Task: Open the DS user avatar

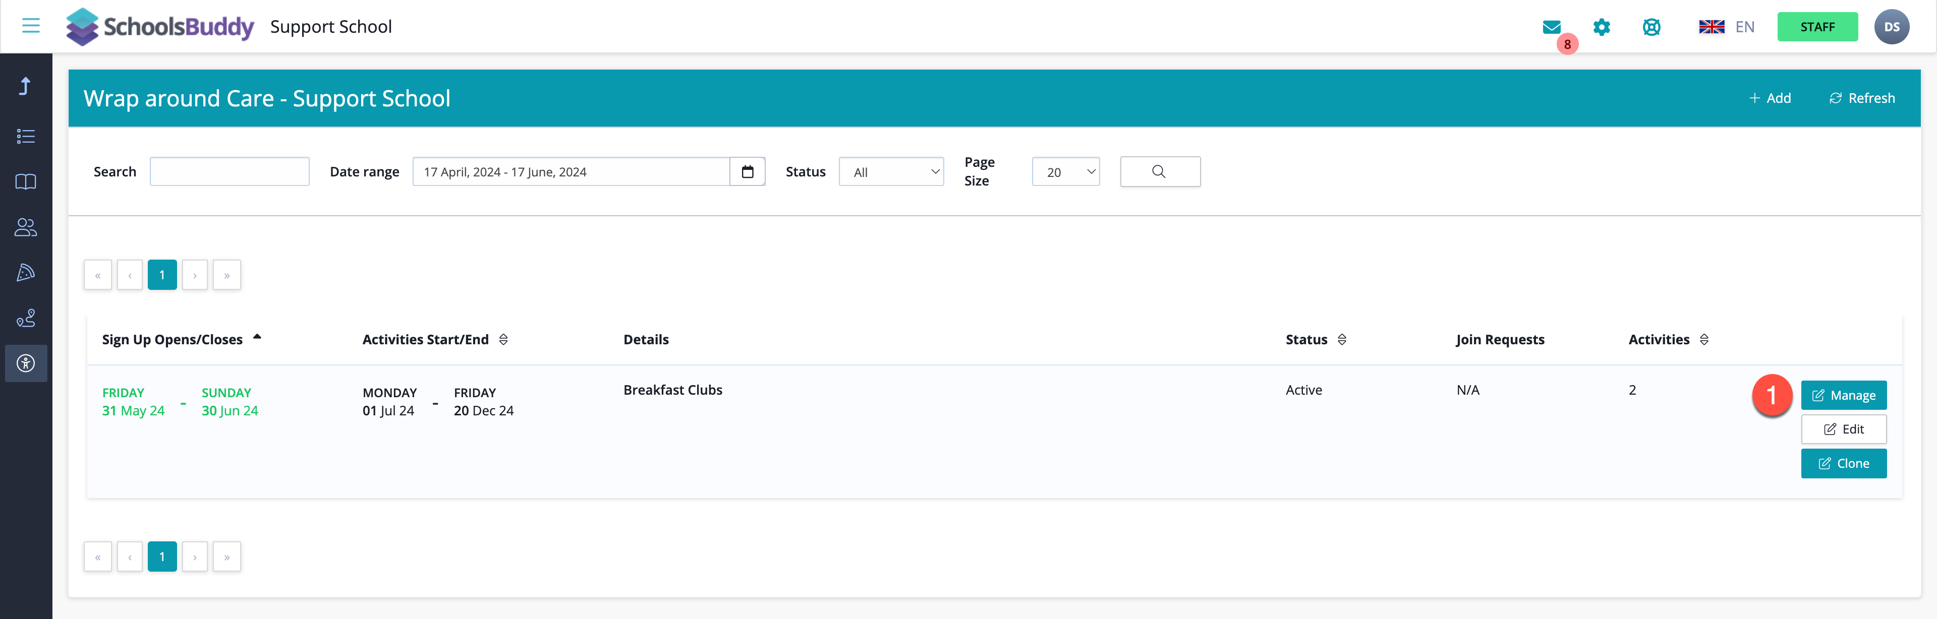Action: point(1892,27)
